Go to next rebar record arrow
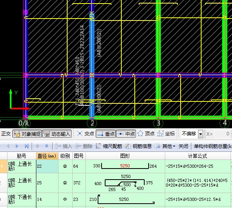This screenshot has width=232, height=208. pyautogui.click(x=17, y=146)
